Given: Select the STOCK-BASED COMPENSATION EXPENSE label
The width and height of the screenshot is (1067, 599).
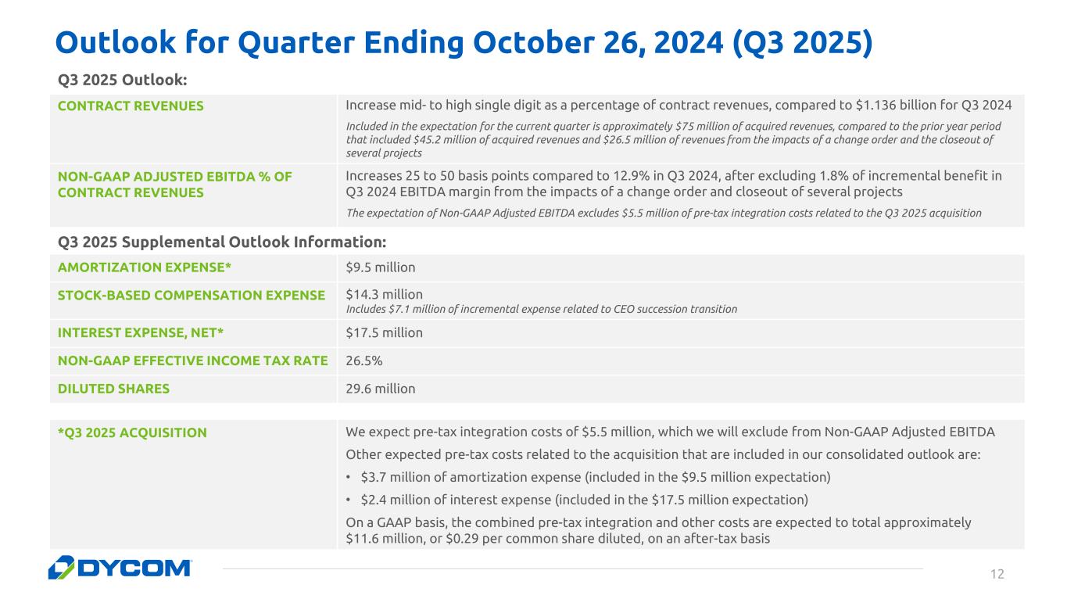Looking at the screenshot, I should point(192,295).
